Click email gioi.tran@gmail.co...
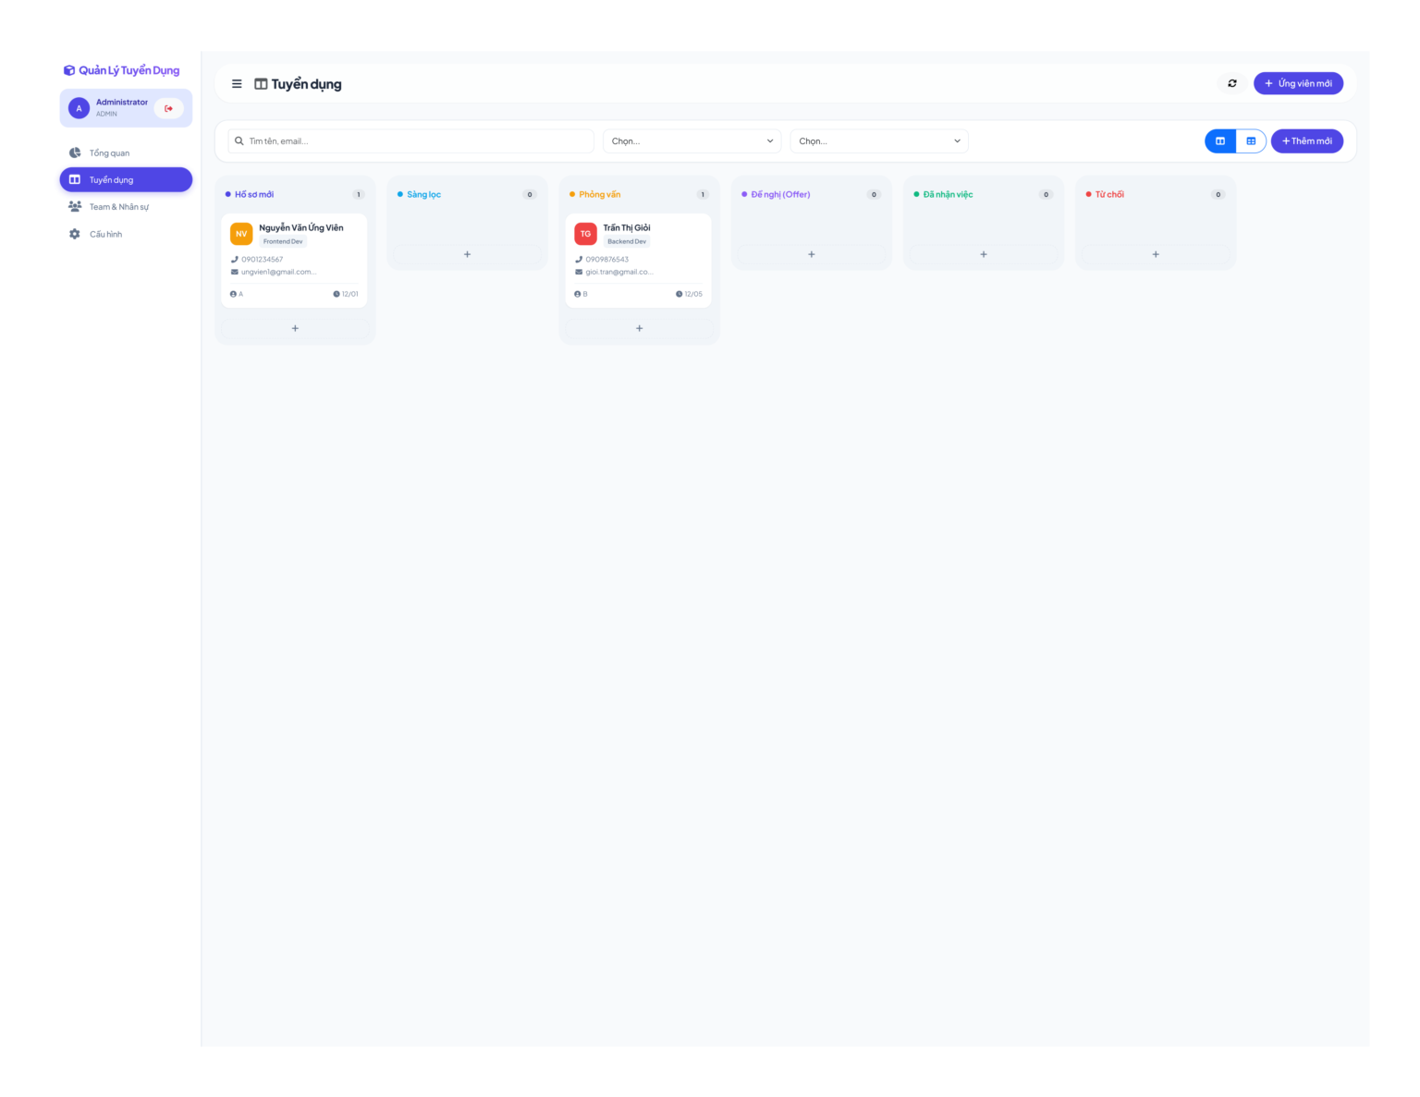Image resolution: width=1420 pixels, height=1097 pixels. pyautogui.click(x=618, y=272)
